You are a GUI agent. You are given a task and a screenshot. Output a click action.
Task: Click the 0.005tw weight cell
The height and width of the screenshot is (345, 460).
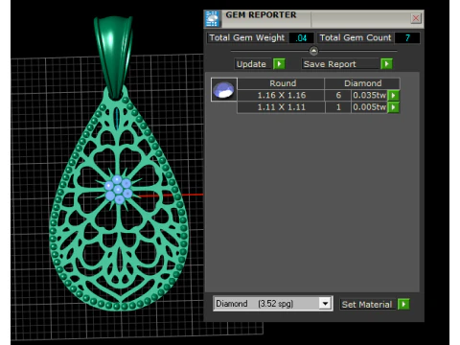[x=369, y=107]
